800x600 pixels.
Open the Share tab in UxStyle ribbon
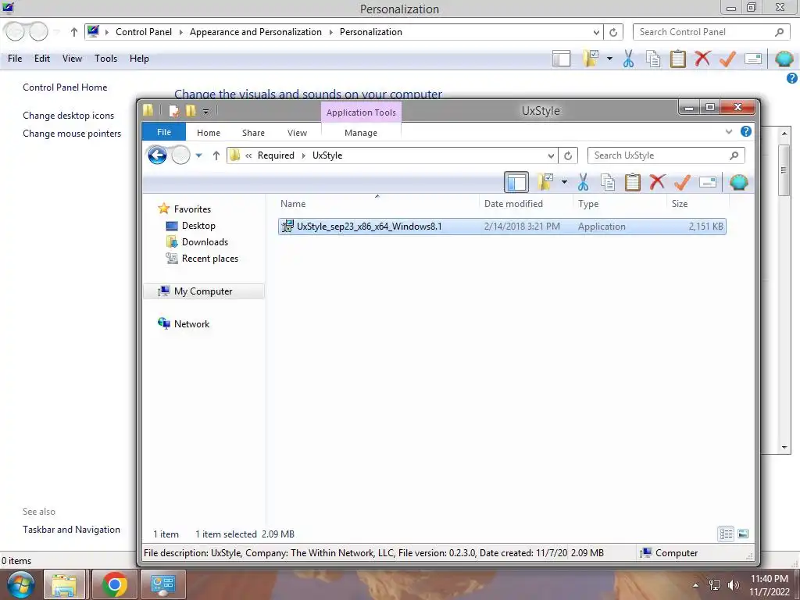point(253,133)
